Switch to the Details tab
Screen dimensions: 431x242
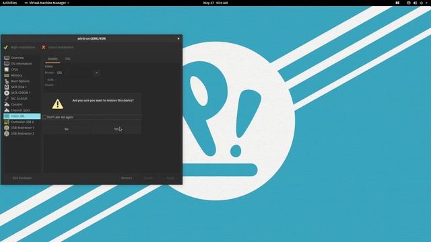53,58
